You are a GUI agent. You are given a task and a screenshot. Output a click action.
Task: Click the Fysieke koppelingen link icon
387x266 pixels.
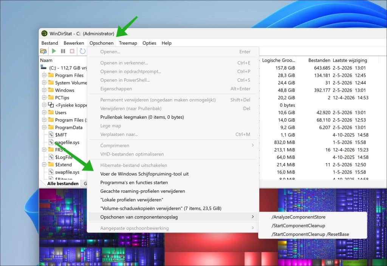(x=51, y=105)
